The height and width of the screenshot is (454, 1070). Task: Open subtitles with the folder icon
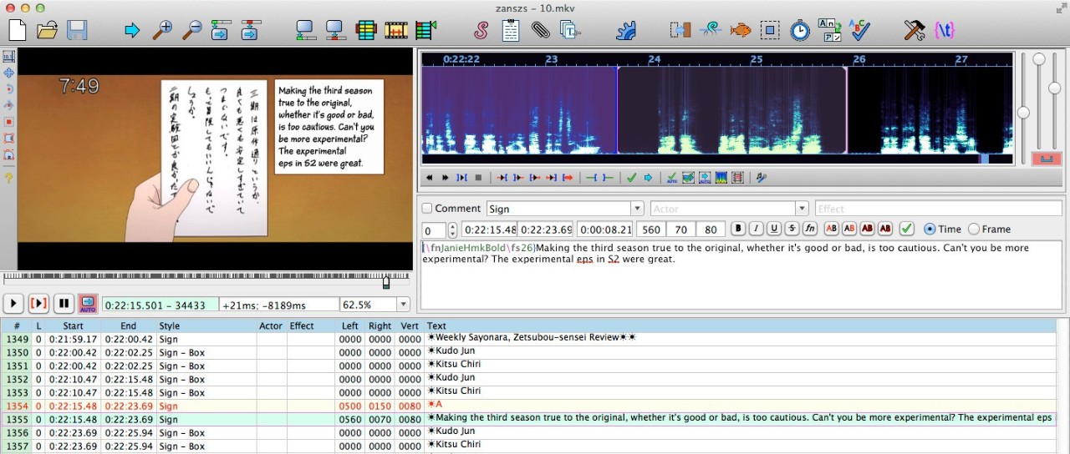click(x=48, y=31)
